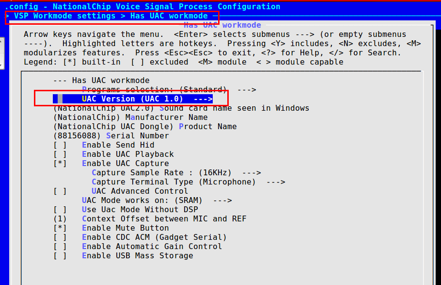The height and width of the screenshot is (285, 441).
Task: Click the '--- Has UAC workmode' header line
Action: point(102,80)
